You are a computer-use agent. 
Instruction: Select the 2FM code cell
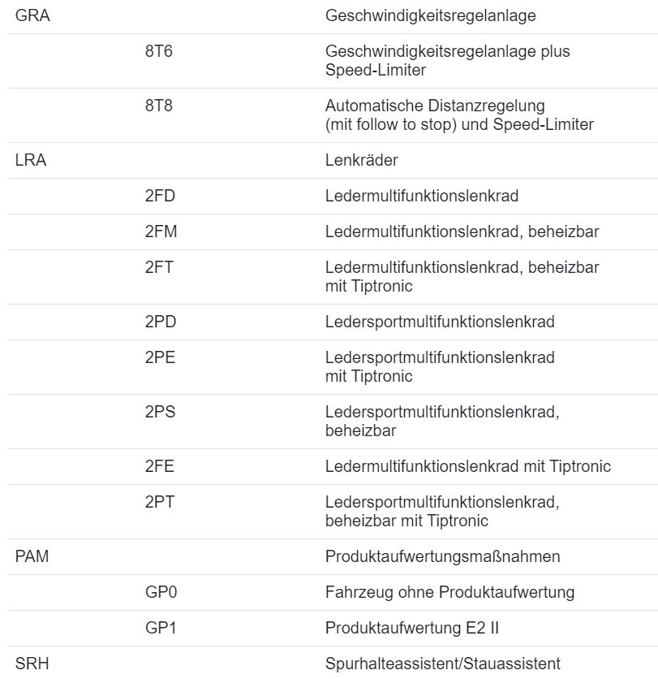pos(161,232)
